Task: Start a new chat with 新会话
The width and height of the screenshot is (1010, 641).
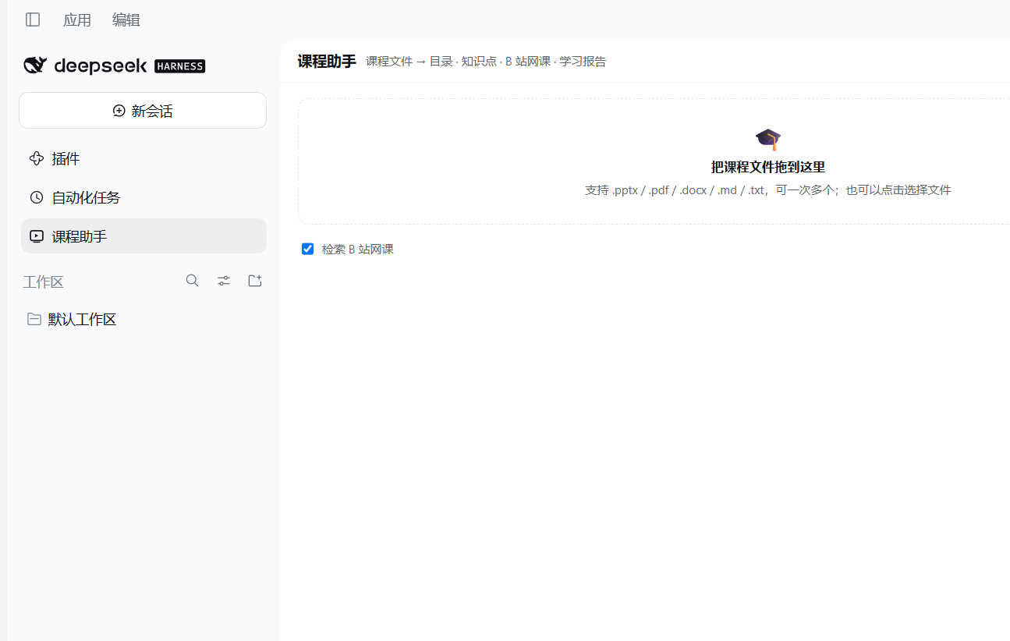Action: point(143,111)
